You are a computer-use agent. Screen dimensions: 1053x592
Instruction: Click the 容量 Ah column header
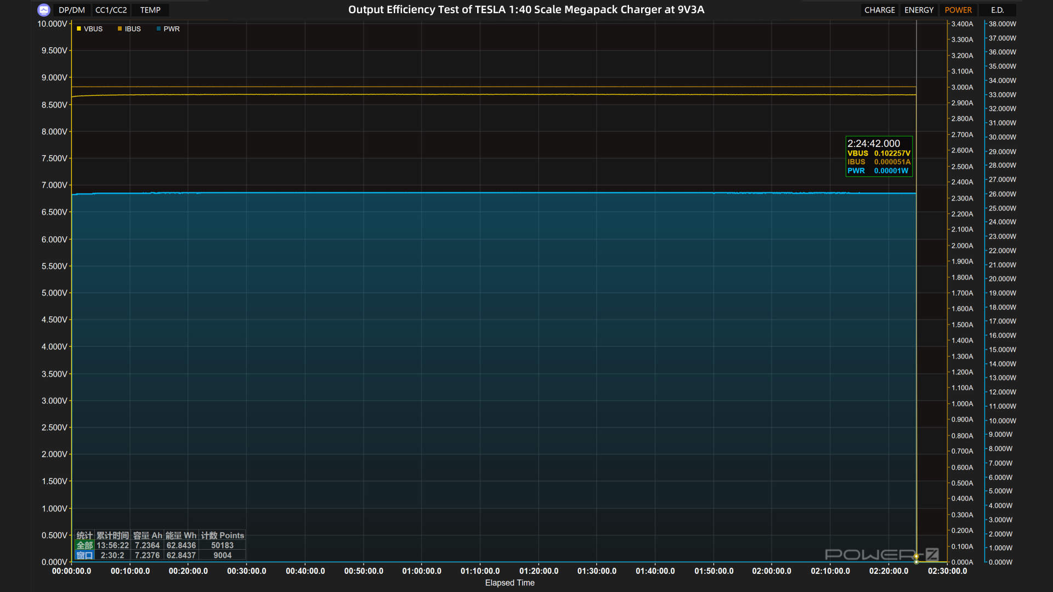coord(148,536)
